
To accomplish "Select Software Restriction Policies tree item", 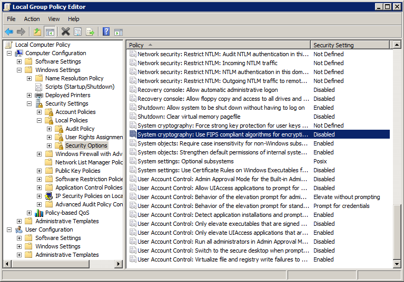I will [89, 179].
